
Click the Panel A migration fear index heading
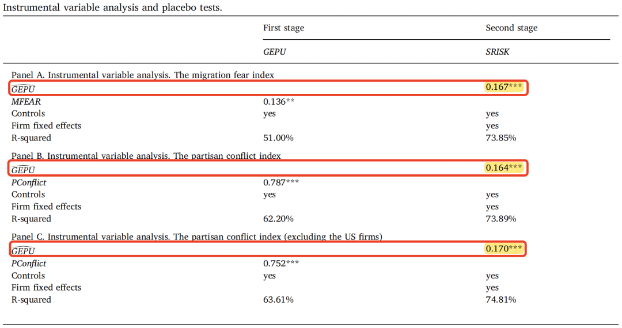(x=143, y=75)
